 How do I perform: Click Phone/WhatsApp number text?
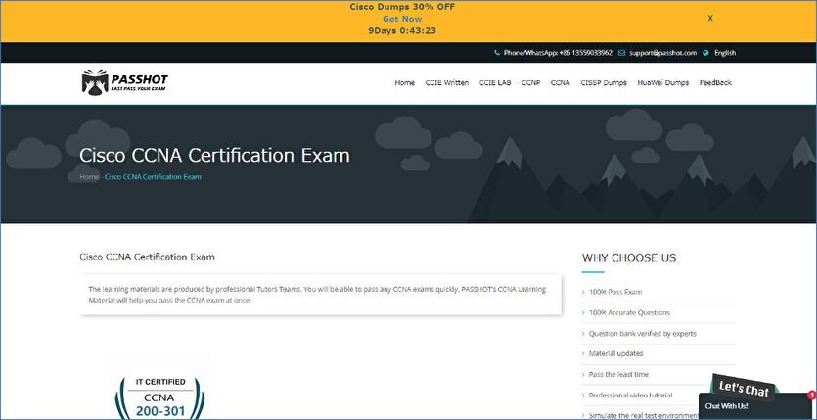(558, 53)
